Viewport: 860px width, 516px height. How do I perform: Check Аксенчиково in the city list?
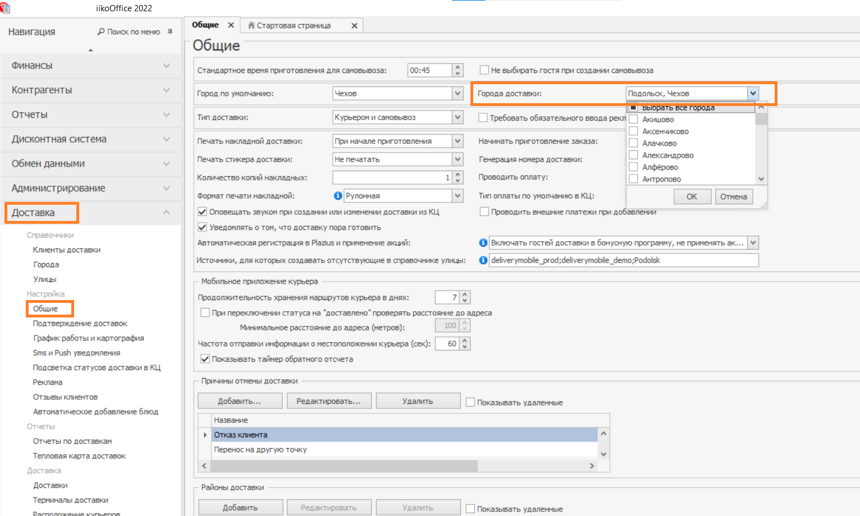tap(633, 131)
